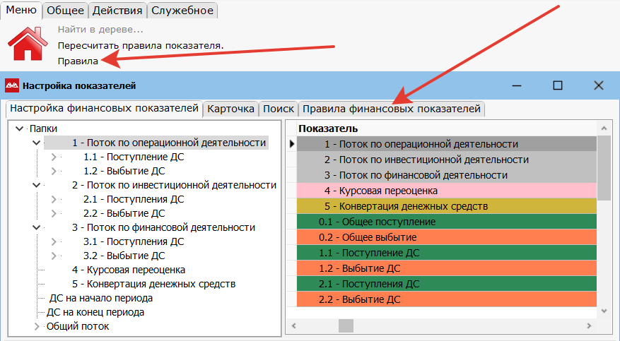This screenshot has height=341, width=620.
Task: Select tree item 3.1 - Поступления ДС
Action: (x=134, y=241)
